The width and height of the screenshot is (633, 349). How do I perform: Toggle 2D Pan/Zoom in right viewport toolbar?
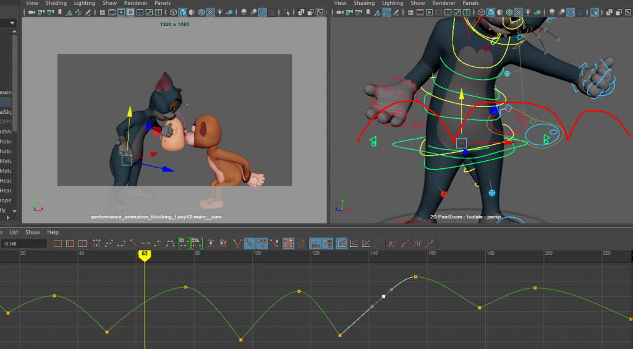tap(387, 12)
